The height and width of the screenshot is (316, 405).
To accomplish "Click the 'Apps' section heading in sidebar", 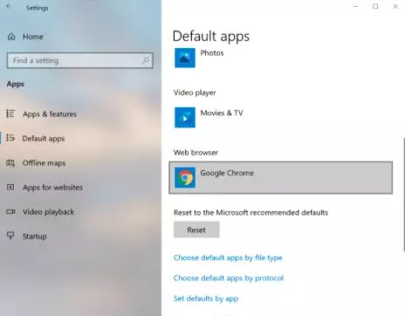I will (x=16, y=85).
